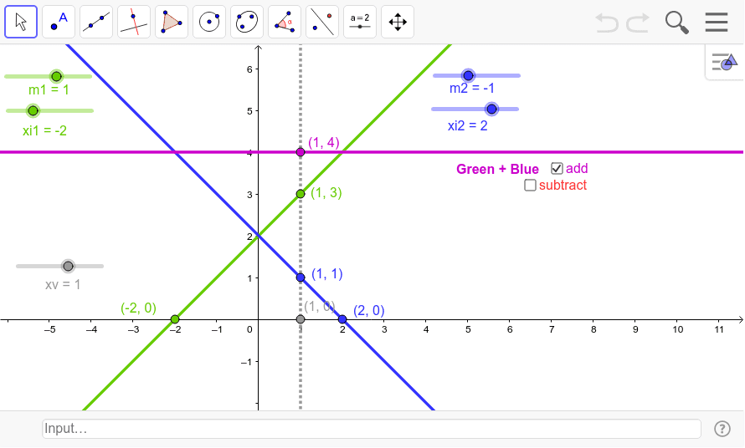Select the Move arrow tool
Screen dimensions: 745x448
click(x=21, y=22)
